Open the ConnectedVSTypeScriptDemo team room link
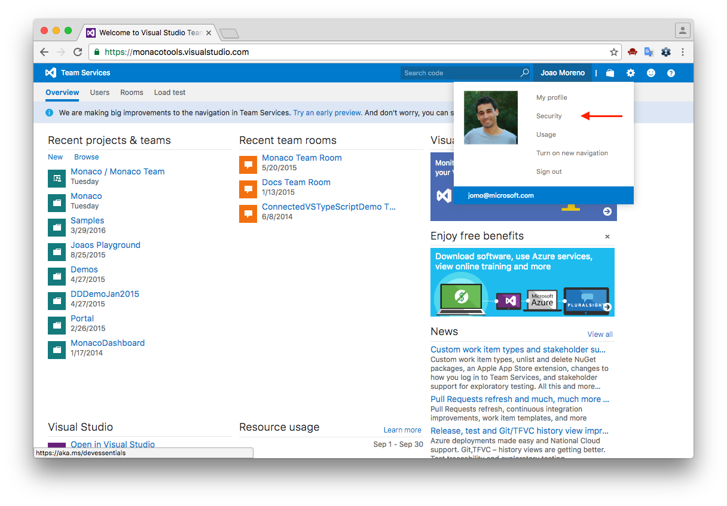The width and height of the screenshot is (727, 506). click(329, 207)
